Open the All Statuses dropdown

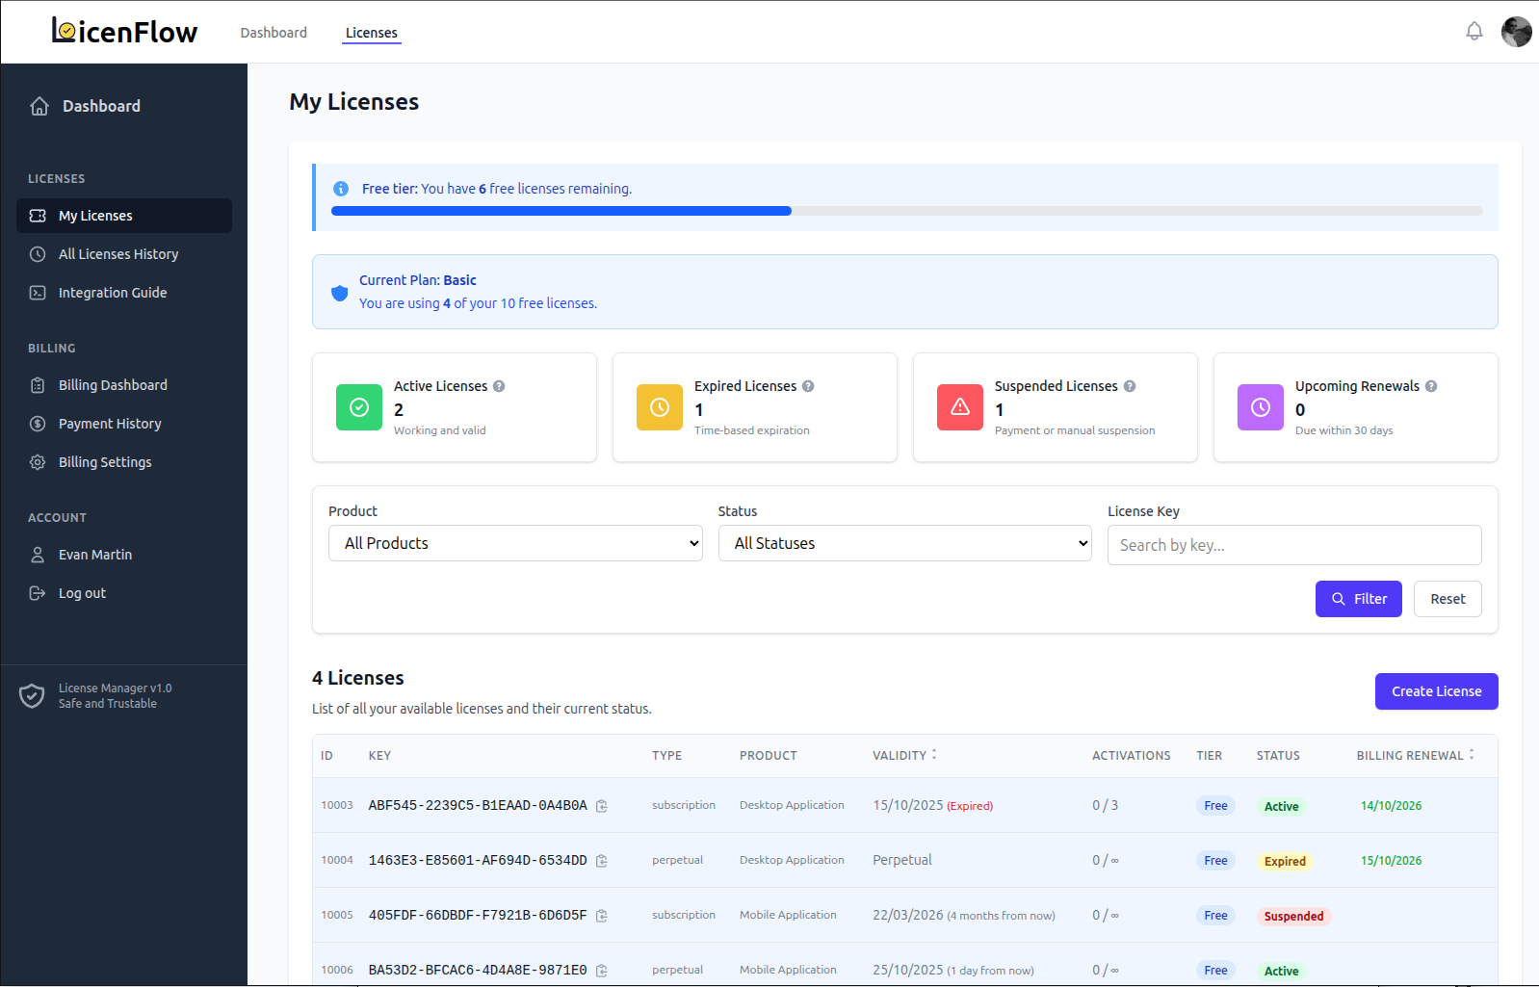pyautogui.click(x=905, y=543)
